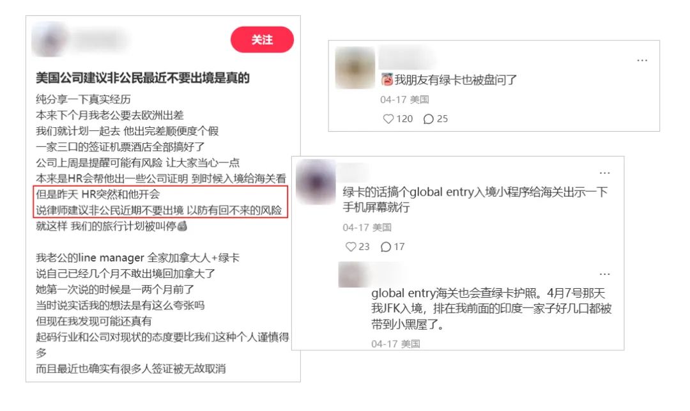
Task: Open the avatar of the 我朋友有绿卡 commenter
Action: [x=355, y=68]
